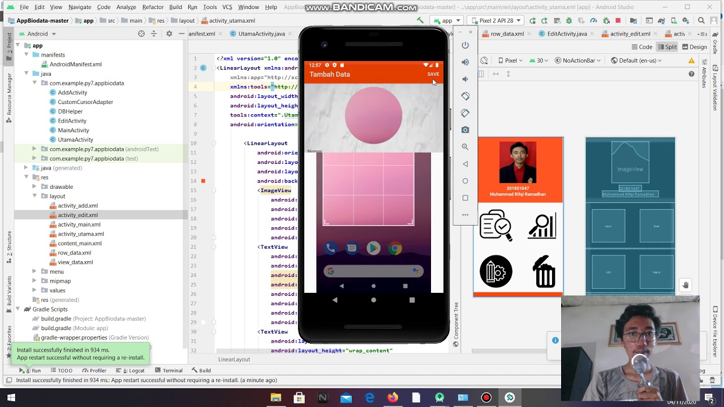The image size is (724, 407).
Task: Open Project panel settings gear
Action: (x=169, y=34)
